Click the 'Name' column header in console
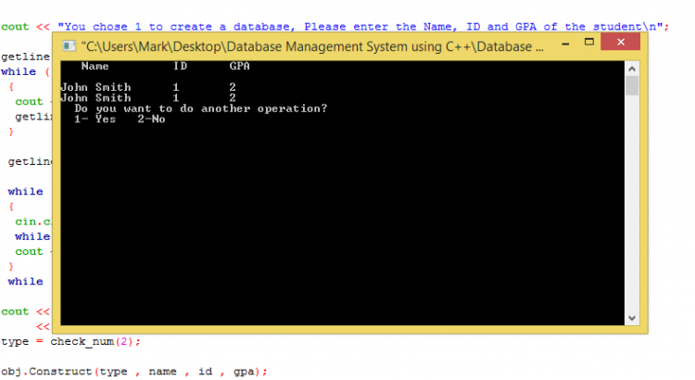 tap(95, 66)
